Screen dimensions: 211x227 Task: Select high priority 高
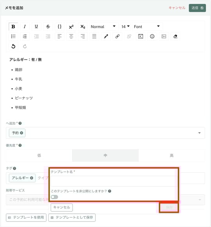click(x=172, y=155)
